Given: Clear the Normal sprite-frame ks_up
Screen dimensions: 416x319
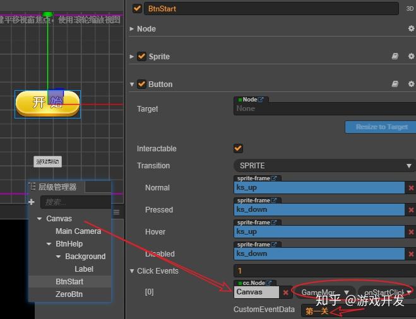Looking at the screenshot, I should [x=411, y=188].
